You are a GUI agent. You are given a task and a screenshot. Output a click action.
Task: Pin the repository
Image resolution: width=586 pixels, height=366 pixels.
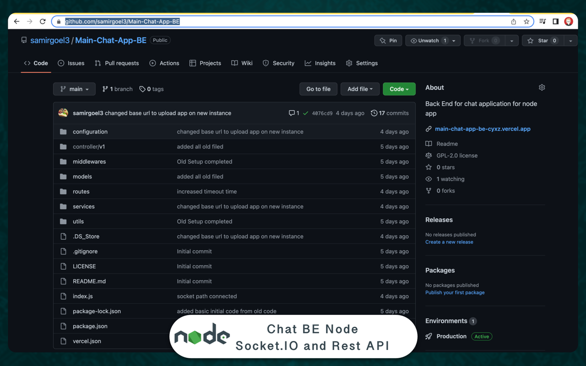coord(388,41)
